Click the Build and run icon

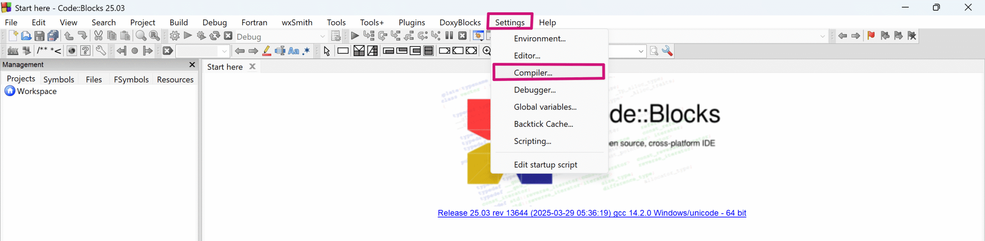coord(201,36)
